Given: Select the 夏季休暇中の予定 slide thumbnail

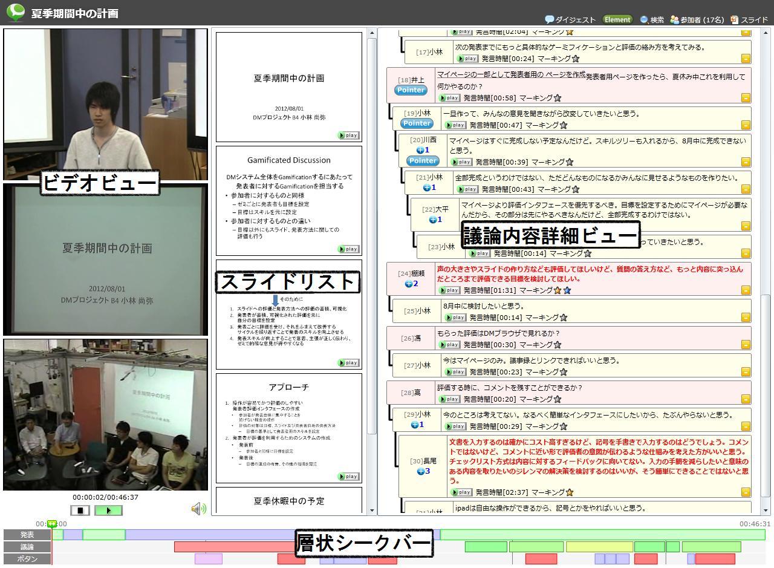Looking at the screenshot, I should (289, 501).
